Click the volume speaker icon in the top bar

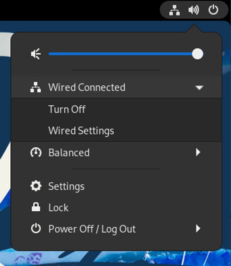tap(194, 10)
